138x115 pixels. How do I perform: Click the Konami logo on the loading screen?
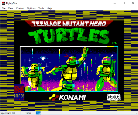click(67, 97)
